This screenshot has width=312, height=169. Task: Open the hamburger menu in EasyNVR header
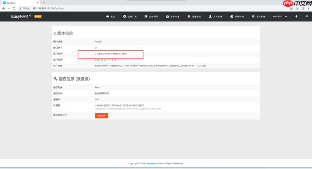coord(307,17)
